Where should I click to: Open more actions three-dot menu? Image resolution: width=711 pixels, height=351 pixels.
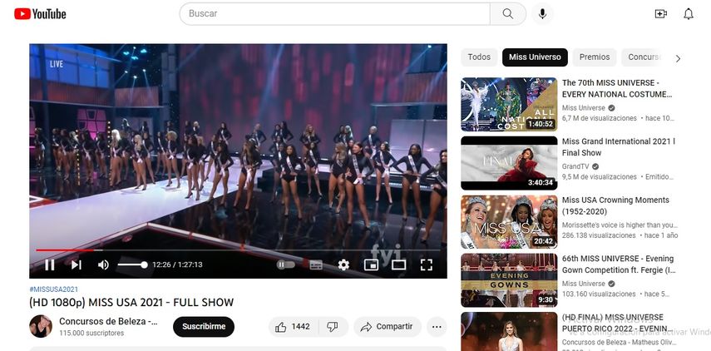coord(437,327)
